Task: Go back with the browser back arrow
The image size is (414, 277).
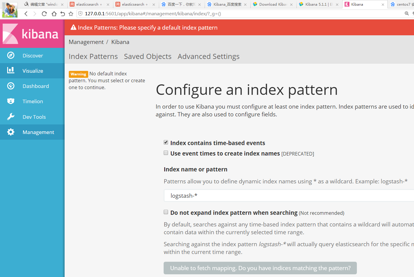Action: pos(26,14)
